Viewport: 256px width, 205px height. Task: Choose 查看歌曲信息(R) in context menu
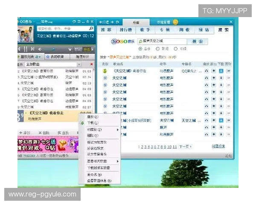tap(99, 181)
